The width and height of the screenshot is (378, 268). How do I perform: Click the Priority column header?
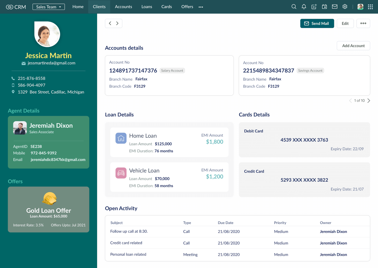tap(280, 223)
